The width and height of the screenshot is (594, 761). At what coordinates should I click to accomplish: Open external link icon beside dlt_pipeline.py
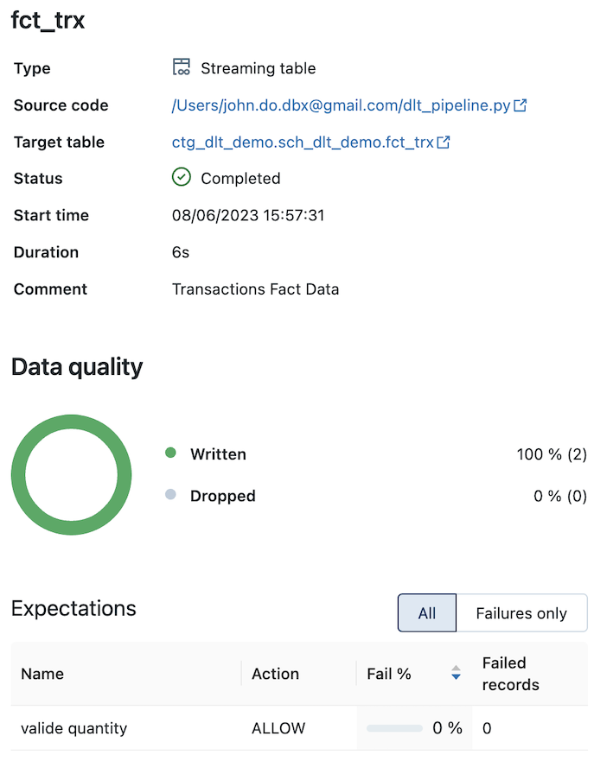(x=521, y=105)
